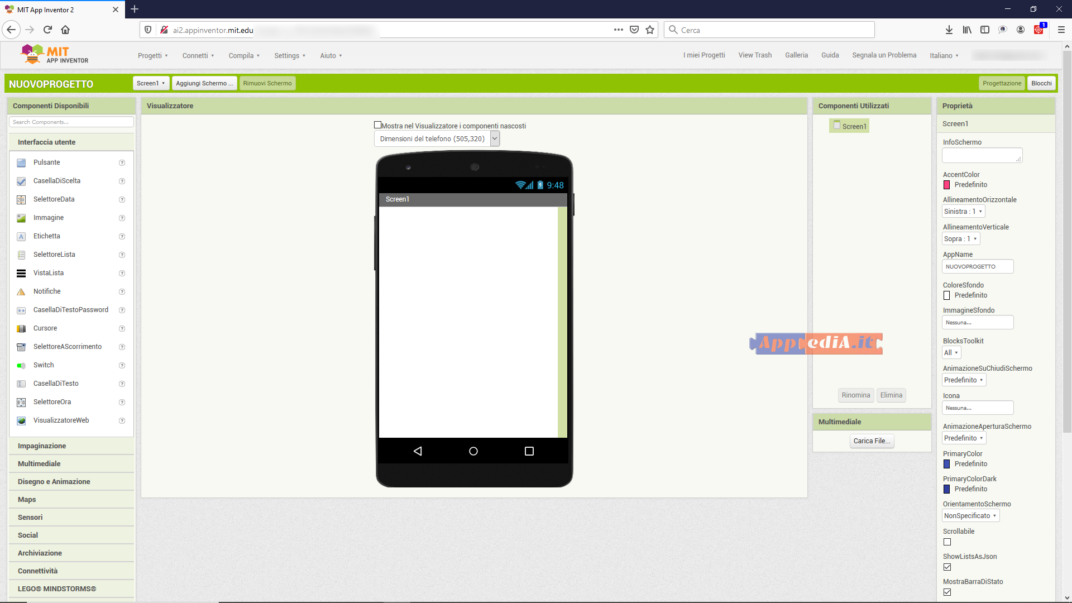Click the phone preview recent apps square icon
This screenshot has width=1072, height=603.
pos(529,451)
